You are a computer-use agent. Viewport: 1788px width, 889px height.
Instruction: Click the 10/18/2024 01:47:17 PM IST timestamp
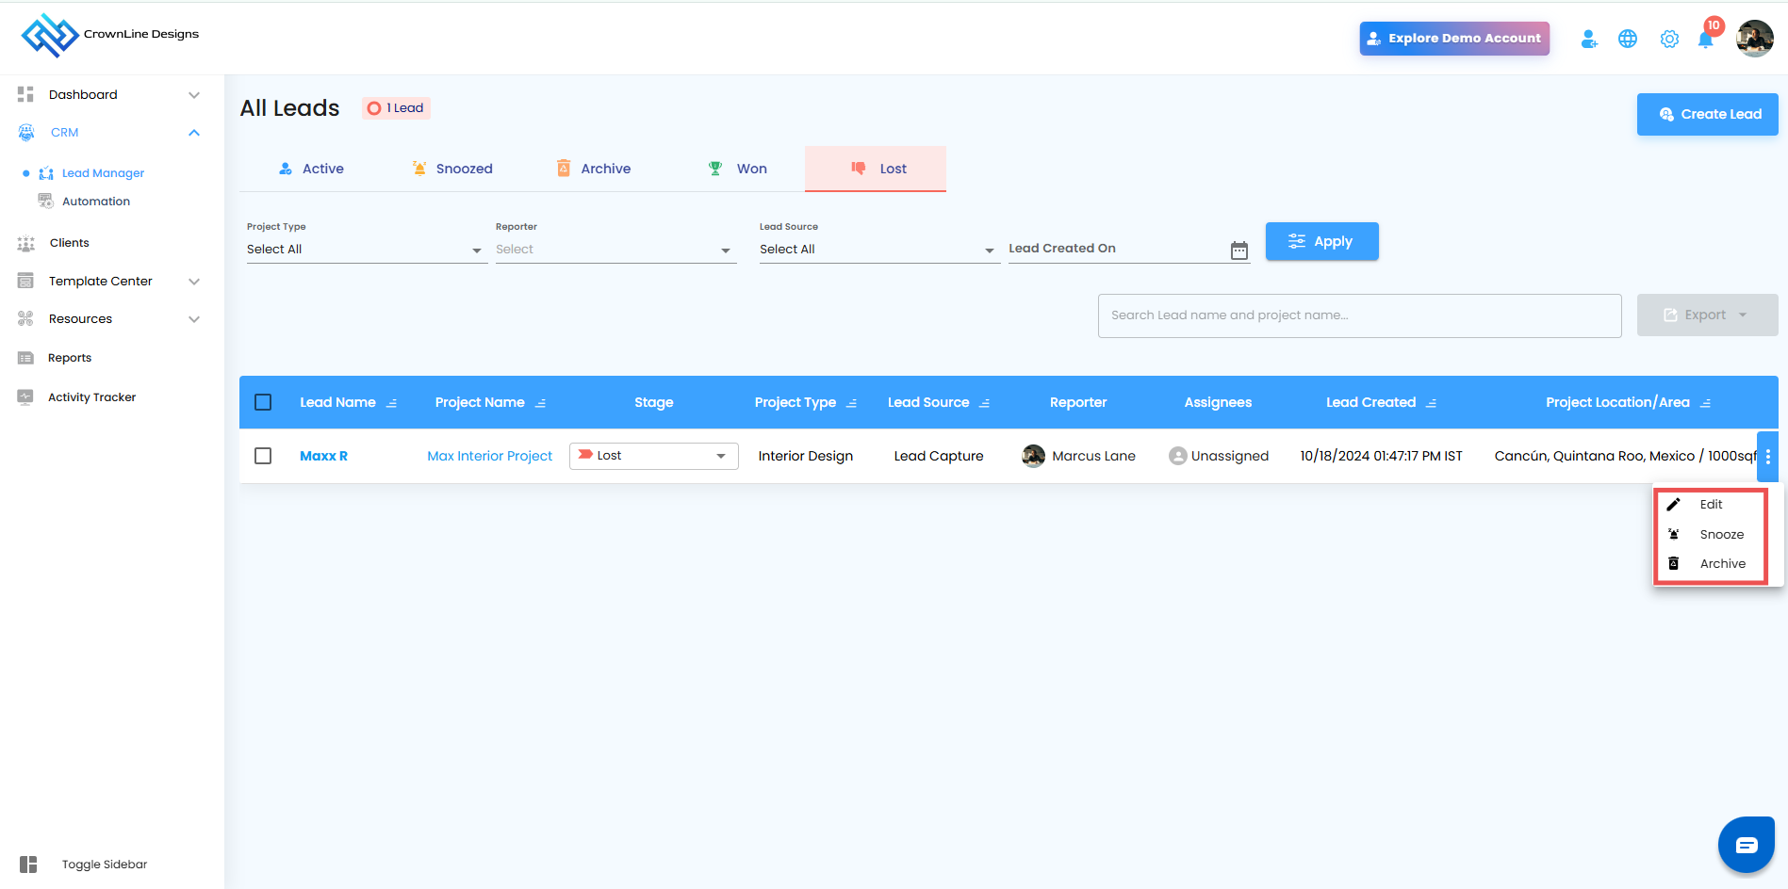click(x=1382, y=456)
